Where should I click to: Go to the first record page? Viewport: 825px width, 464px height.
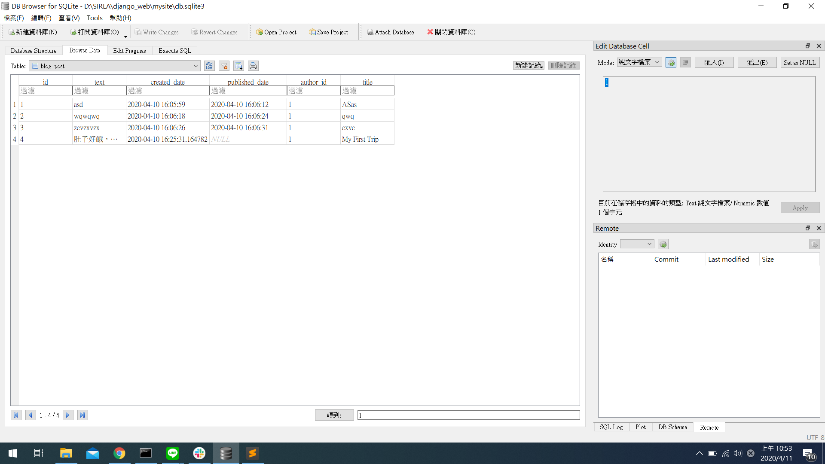point(16,415)
